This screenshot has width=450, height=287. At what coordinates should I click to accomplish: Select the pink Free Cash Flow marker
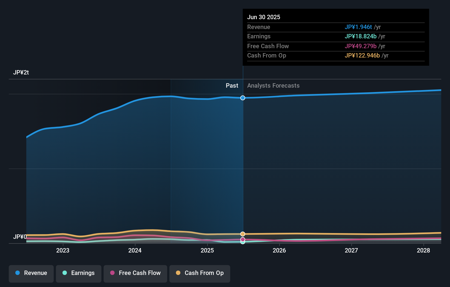click(x=243, y=239)
